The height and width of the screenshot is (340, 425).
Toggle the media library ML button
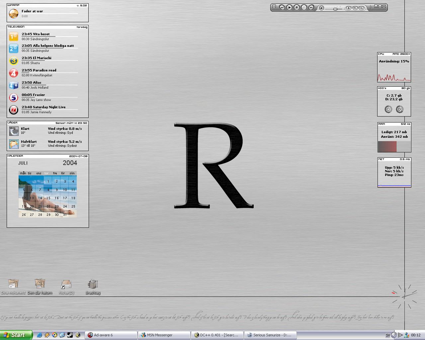361,8
